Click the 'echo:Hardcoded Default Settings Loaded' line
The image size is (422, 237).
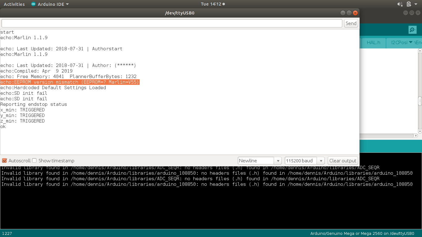pos(53,88)
